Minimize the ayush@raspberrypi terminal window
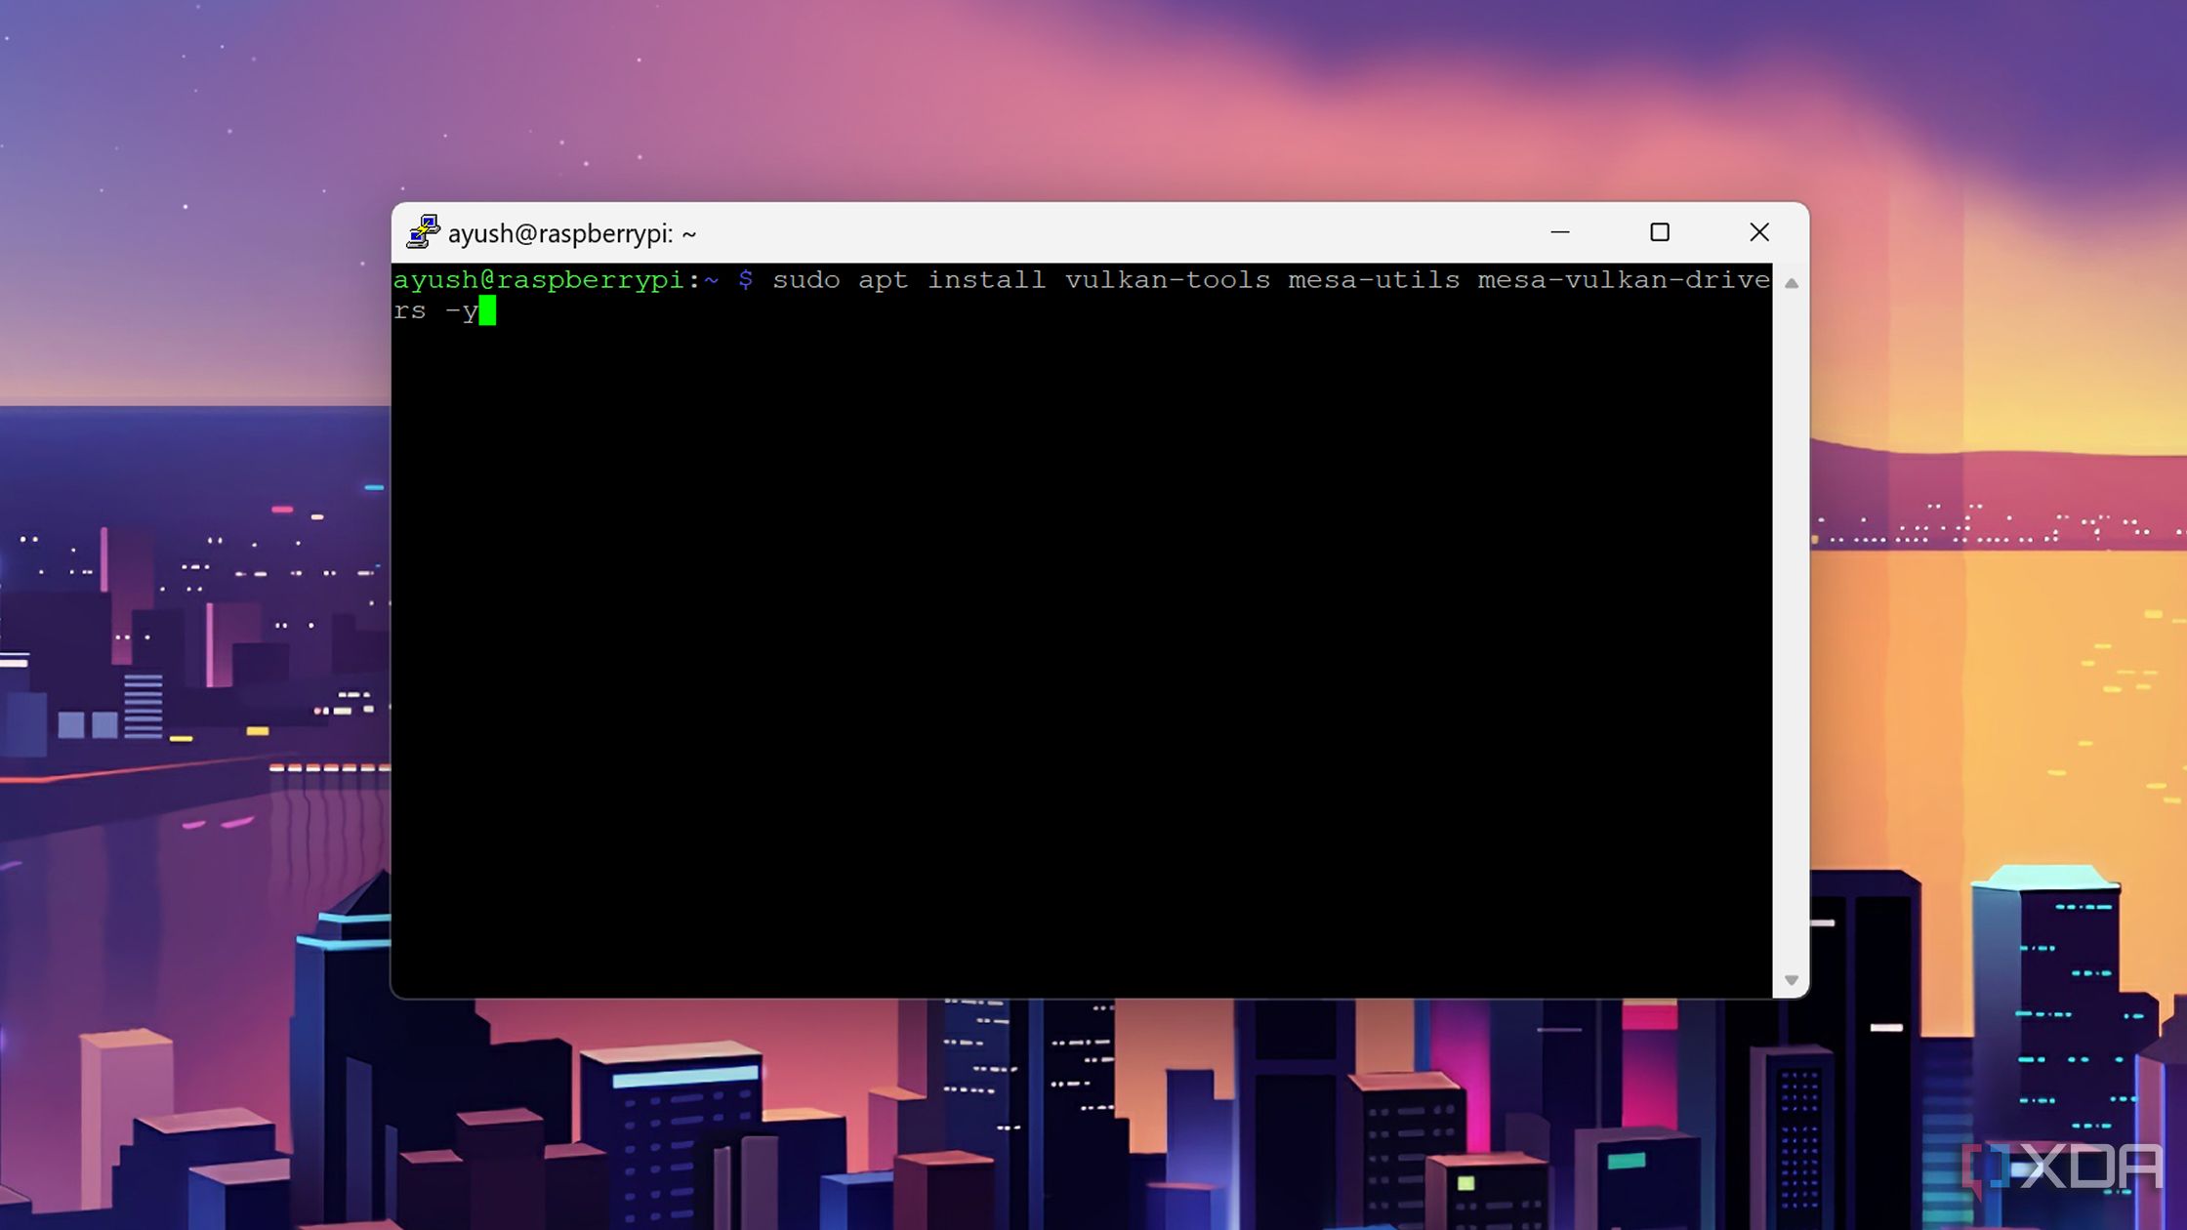This screenshot has height=1230, width=2187. tap(1560, 232)
